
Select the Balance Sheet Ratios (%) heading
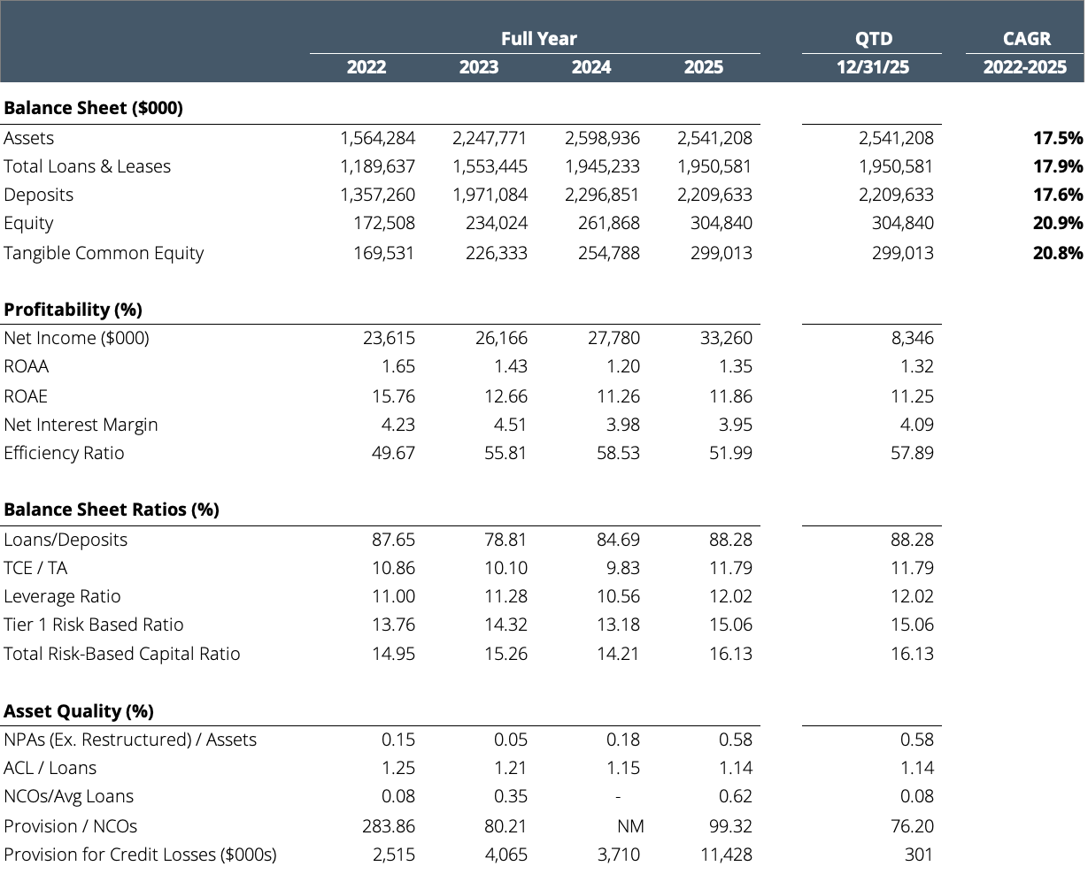[112, 510]
